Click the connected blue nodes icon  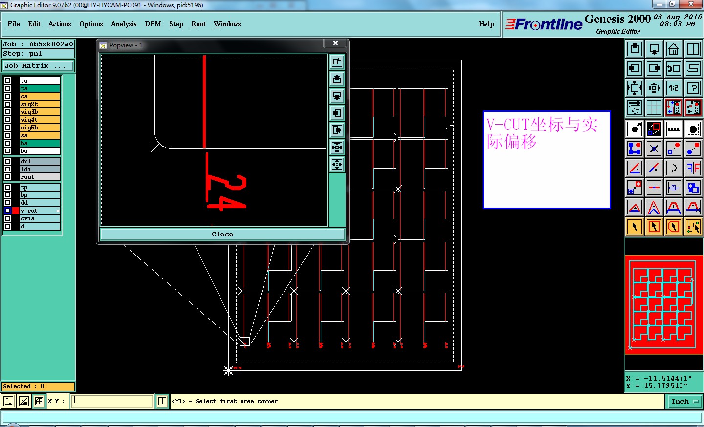pos(635,149)
